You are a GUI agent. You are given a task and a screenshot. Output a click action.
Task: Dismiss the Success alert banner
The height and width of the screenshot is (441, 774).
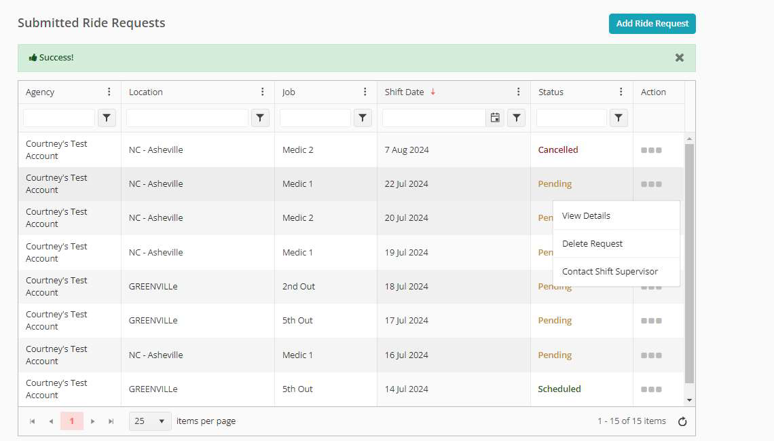(x=680, y=58)
